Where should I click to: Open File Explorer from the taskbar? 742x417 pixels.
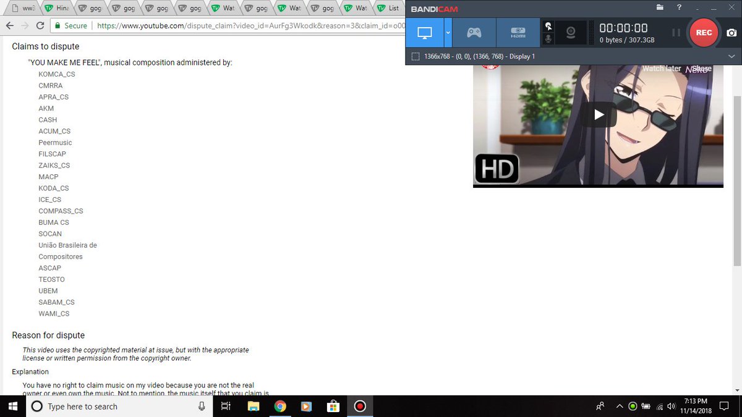pos(253,406)
